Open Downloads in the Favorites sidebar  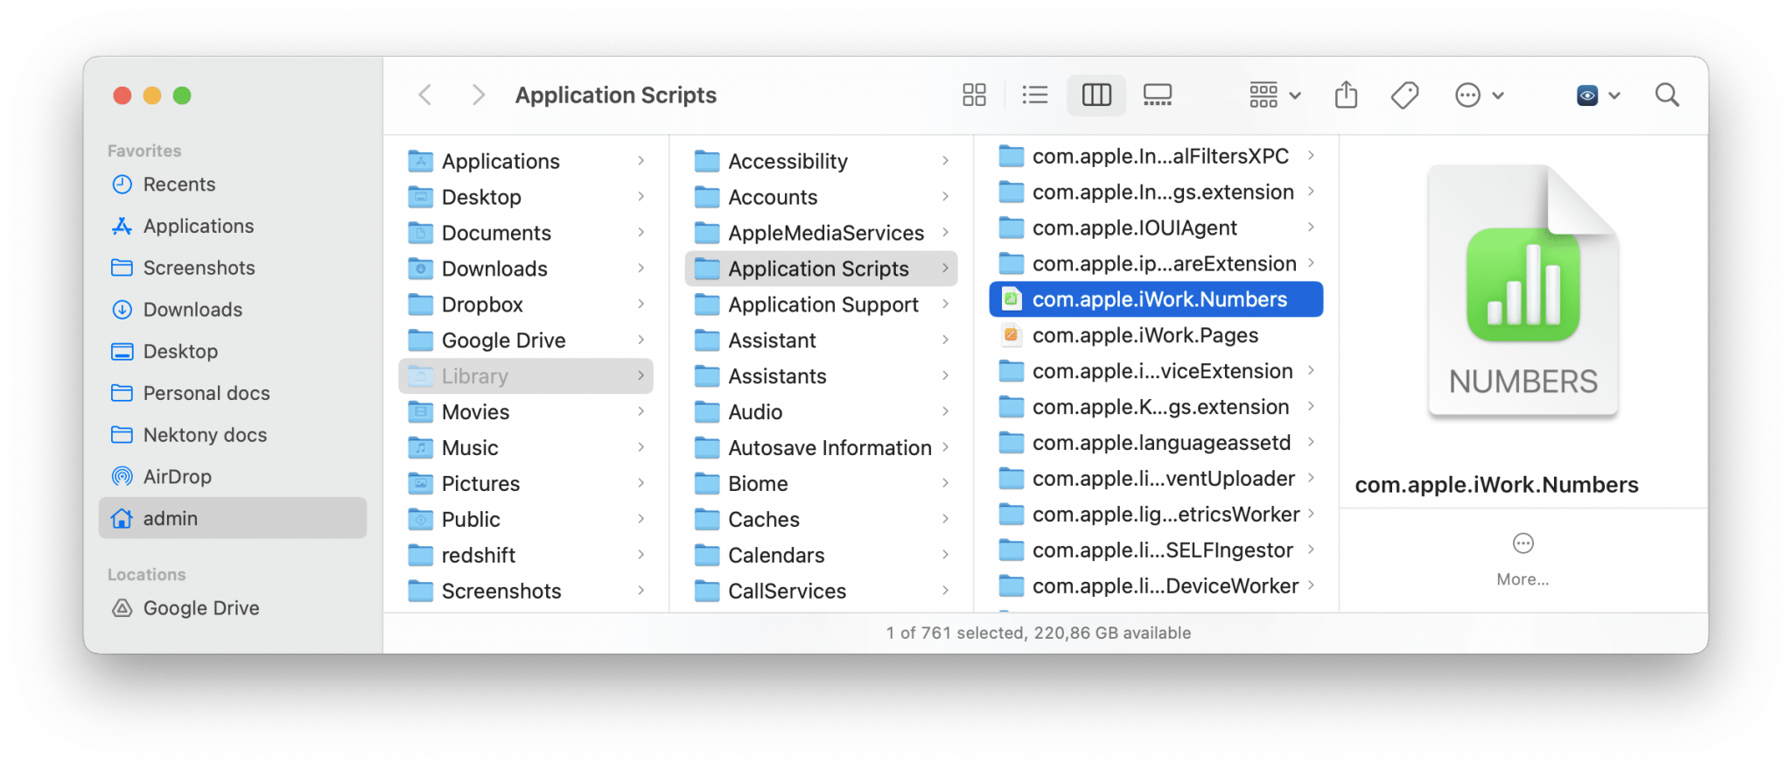click(232, 310)
